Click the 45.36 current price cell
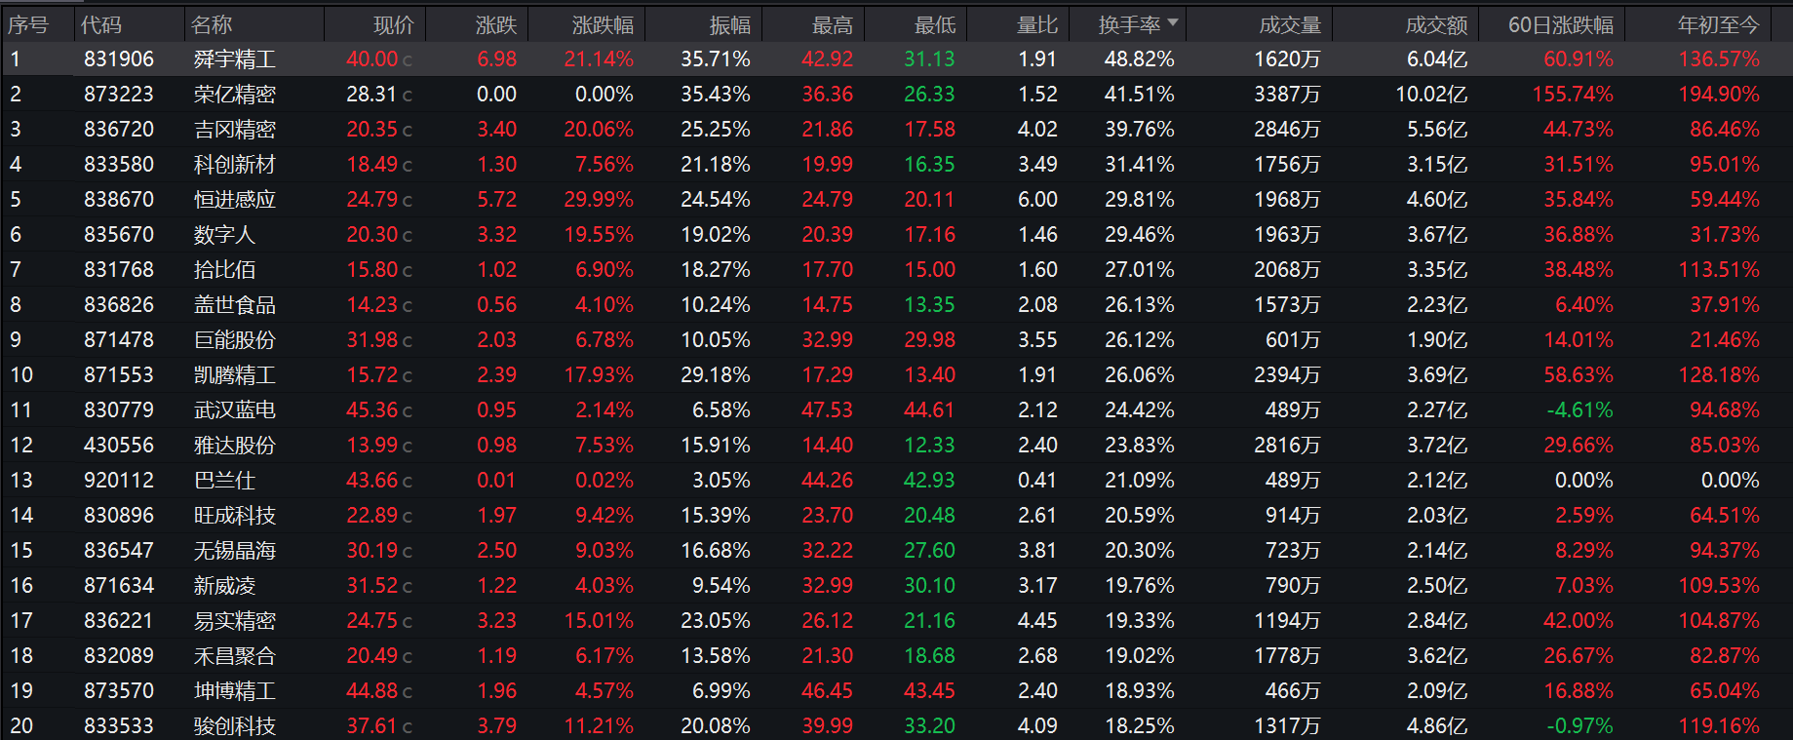The width and height of the screenshot is (1793, 740). click(372, 410)
